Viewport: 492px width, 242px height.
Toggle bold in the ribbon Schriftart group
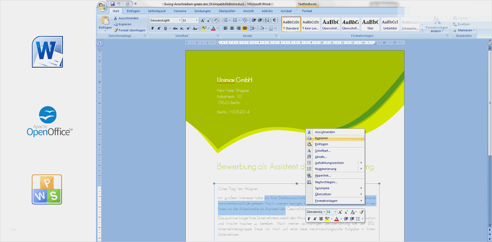coord(153,28)
